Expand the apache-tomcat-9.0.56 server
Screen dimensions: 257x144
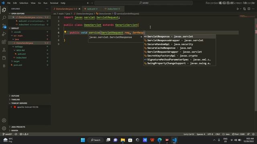11,107
